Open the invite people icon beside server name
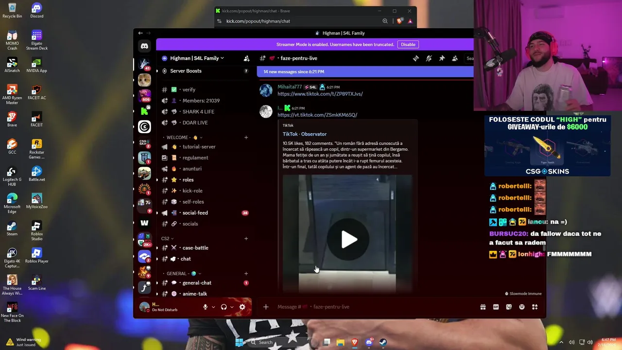The width and height of the screenshot is (622, 350). click(246, 58)
